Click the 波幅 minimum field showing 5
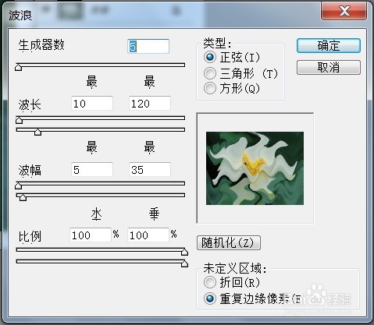Screen dimensions: 374x325 (92, 170)
